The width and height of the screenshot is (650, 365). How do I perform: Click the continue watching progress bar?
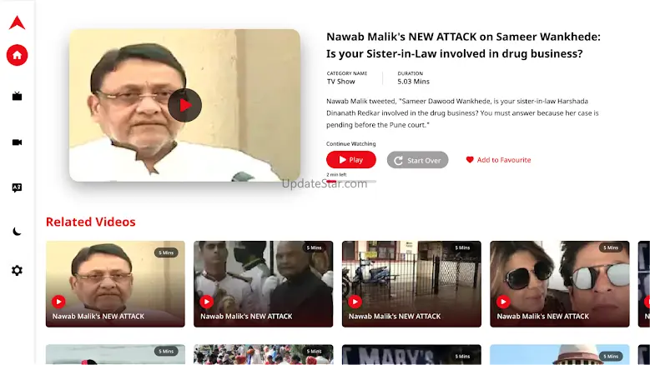pyautogui.click(x=351, y=182)
